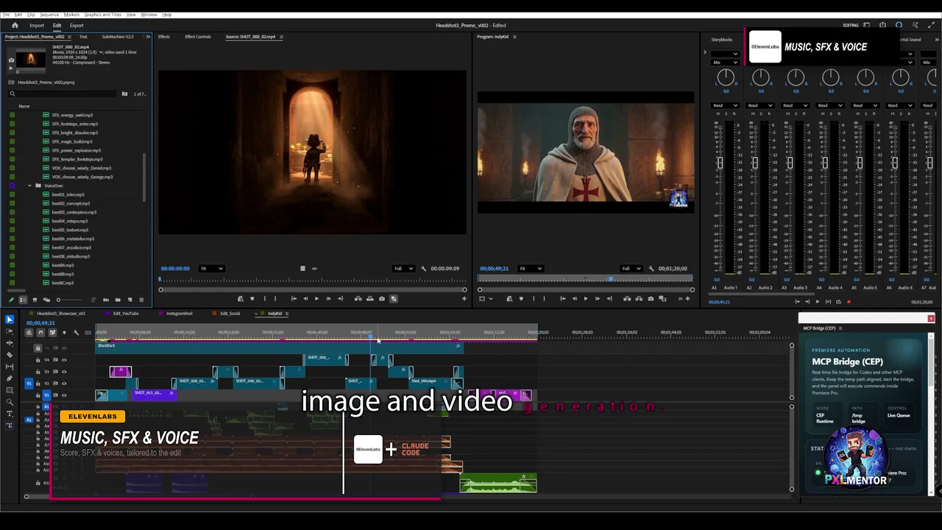Select the Ripple Edit tool
This screenshot has height=530, width=942.
(x=9, y=343)
